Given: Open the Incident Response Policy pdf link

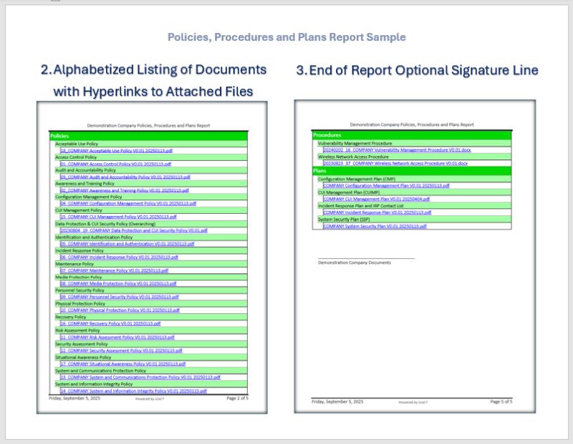Looking at the screenshot, I should 119,257.
